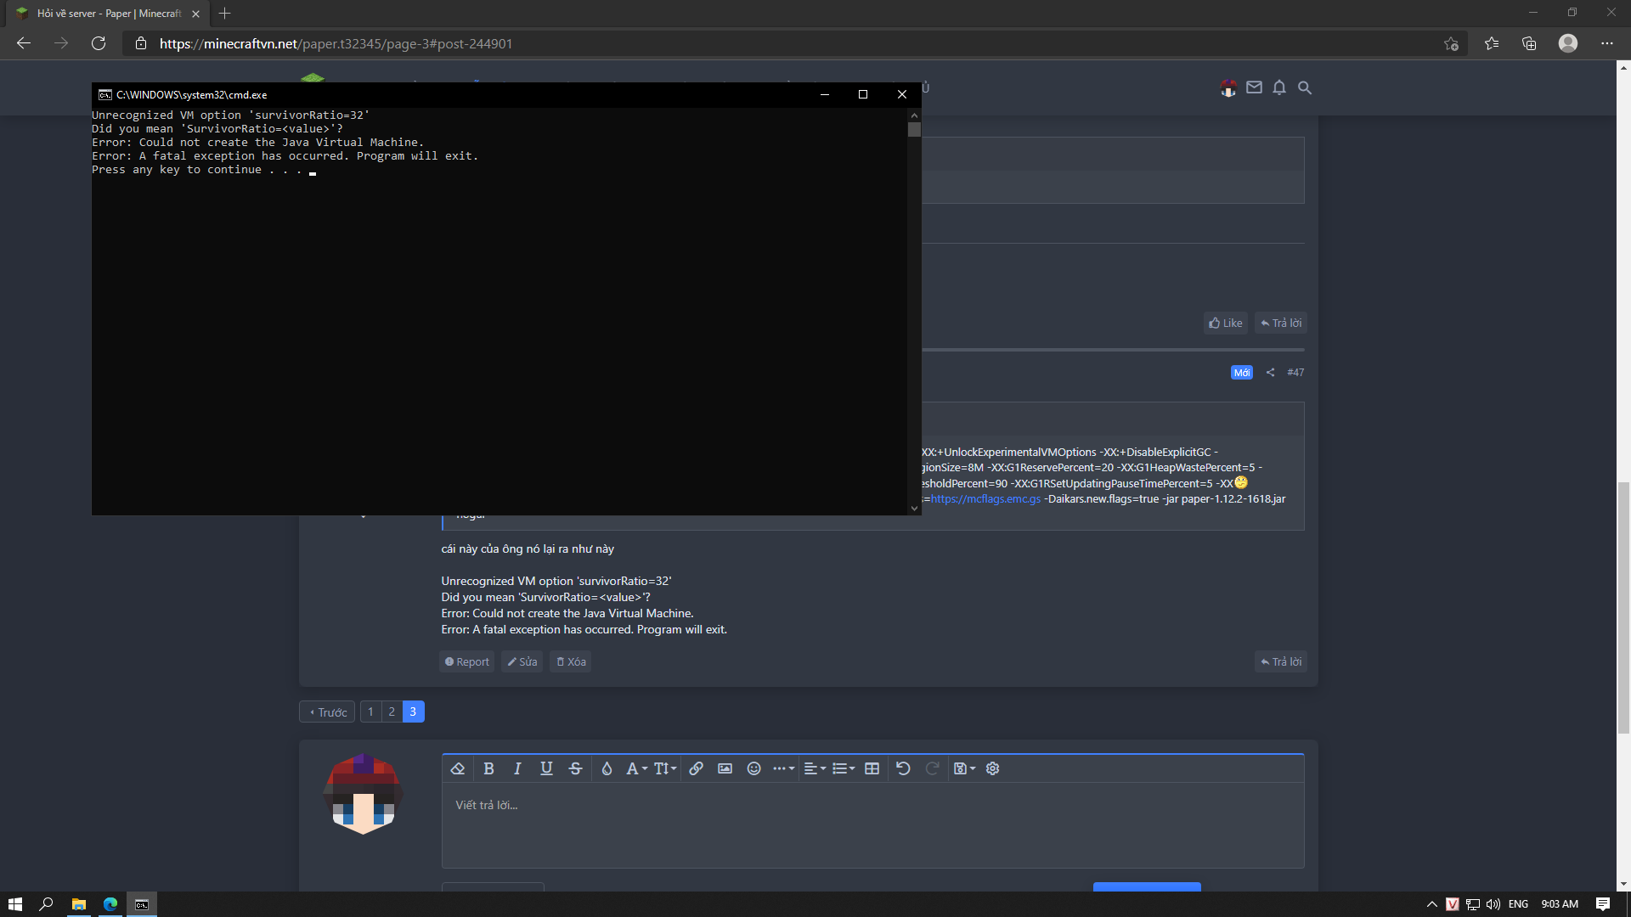Open forum notifications bell icon
Image resolution: width=1631 pixels, height=917 pixels.
pos(1279,87)
